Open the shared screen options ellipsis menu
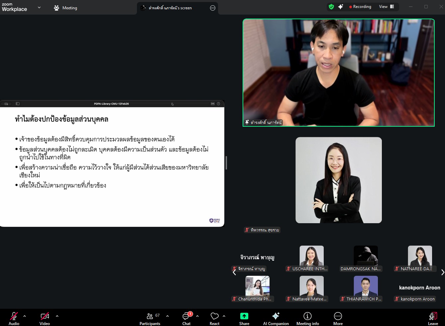This screenshot has width=445, height=326. 213,8
